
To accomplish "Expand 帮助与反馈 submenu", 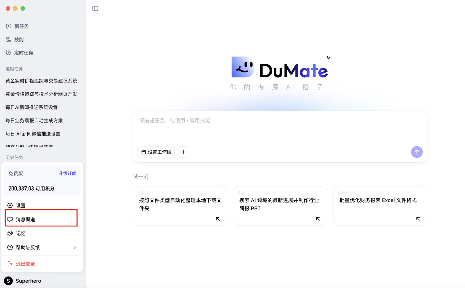I will click(x=28, y=247).
